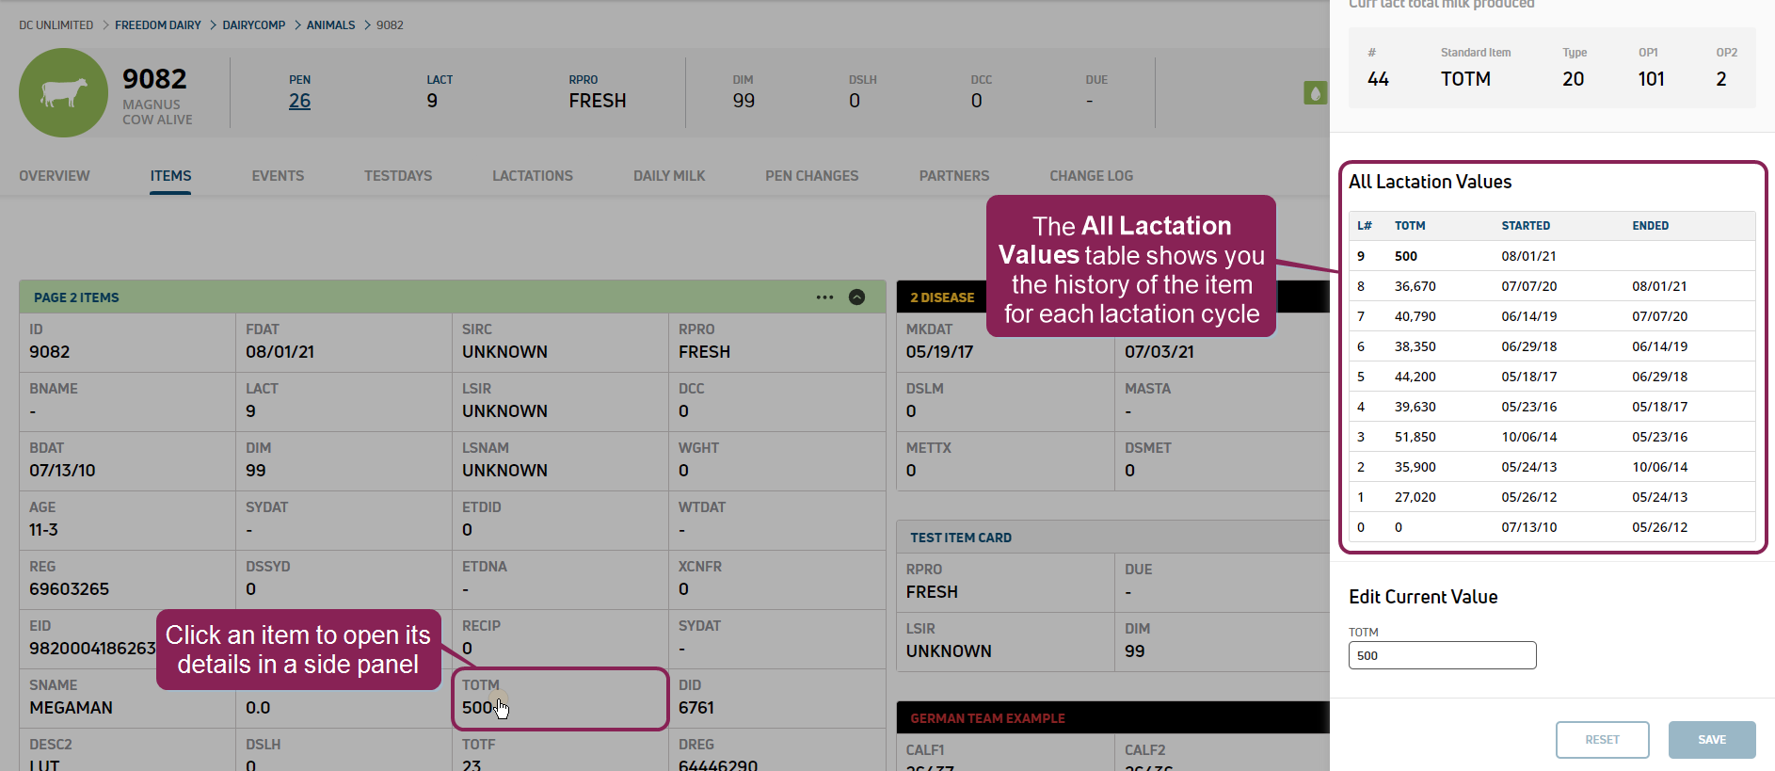
Task: Switch to the Events tab
Action: click(278, 176)
